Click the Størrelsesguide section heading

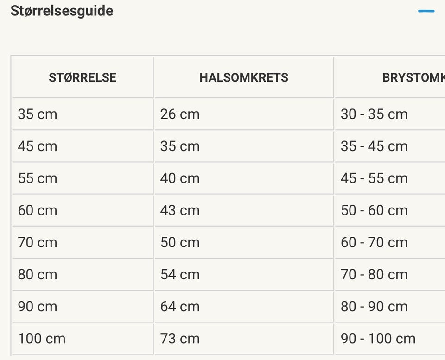(62, 11)
